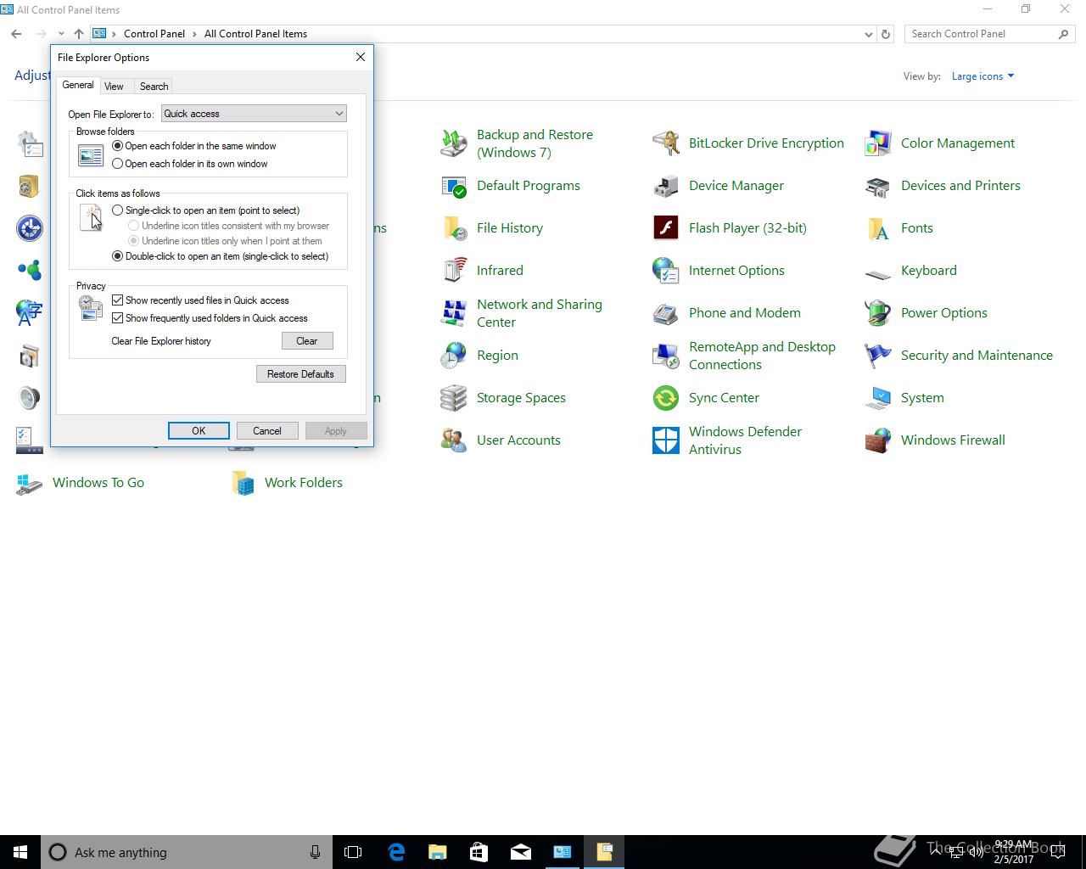Open the Windows To Go icon

(30, 483)
